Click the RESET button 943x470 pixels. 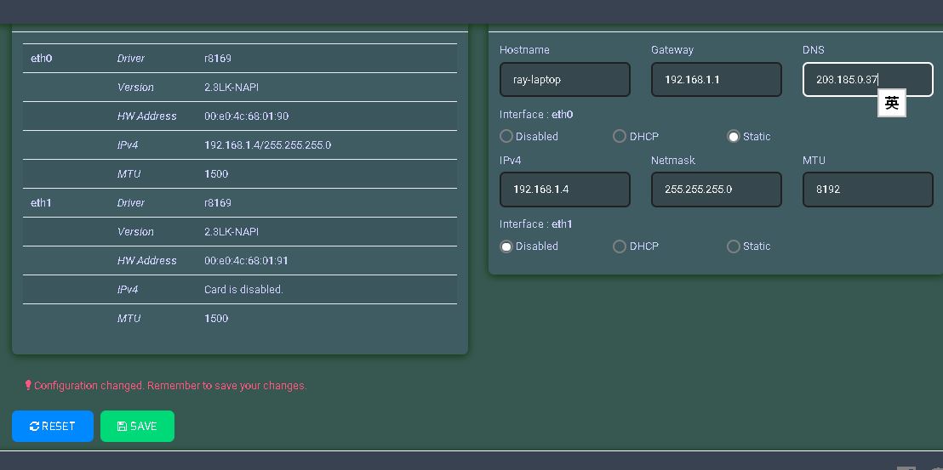tap(53, 426)
